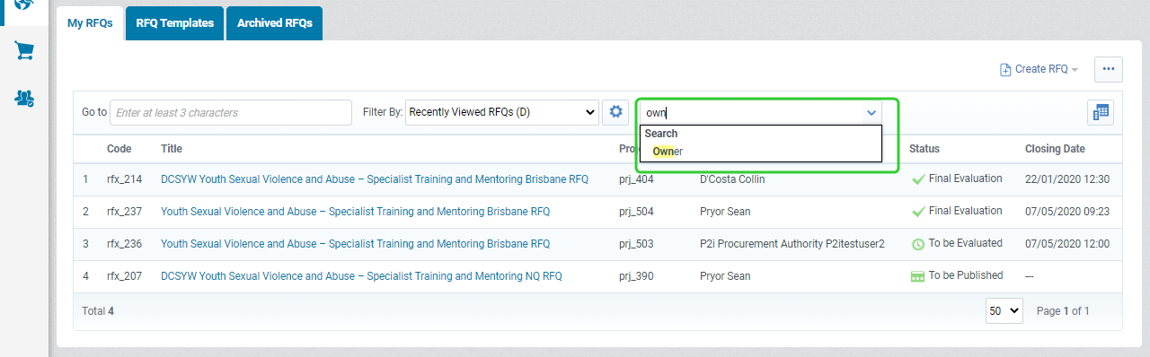Click the To be Published status icon

(x=918, y=276)
